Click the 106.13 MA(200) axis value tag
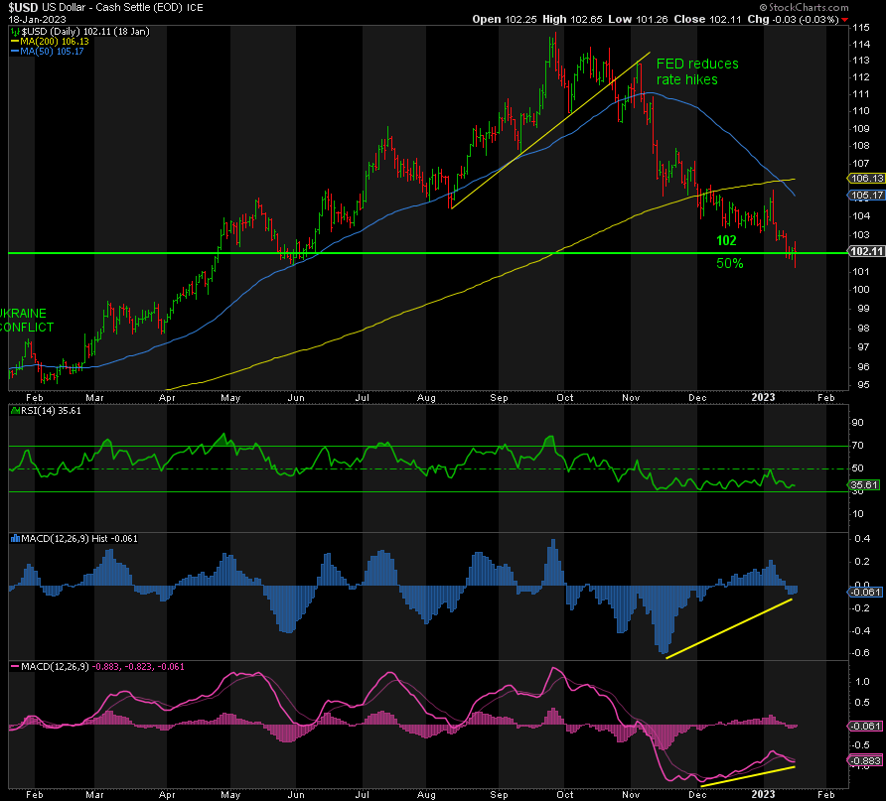 tap(865, 179)
